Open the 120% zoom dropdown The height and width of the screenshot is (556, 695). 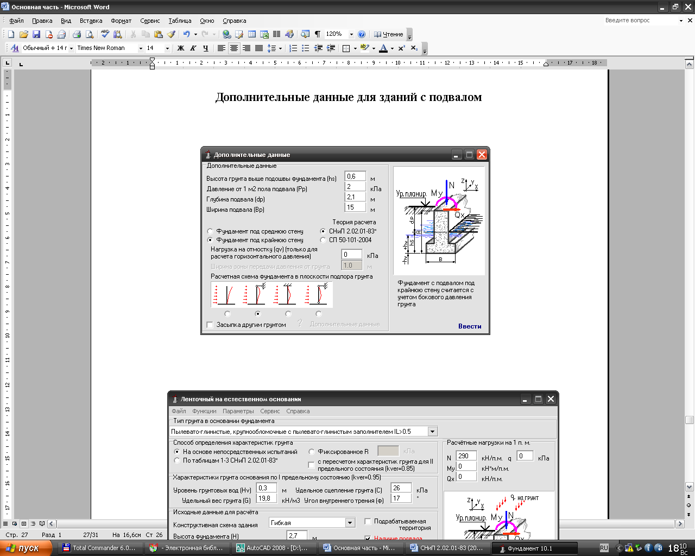tap(351, 34)
